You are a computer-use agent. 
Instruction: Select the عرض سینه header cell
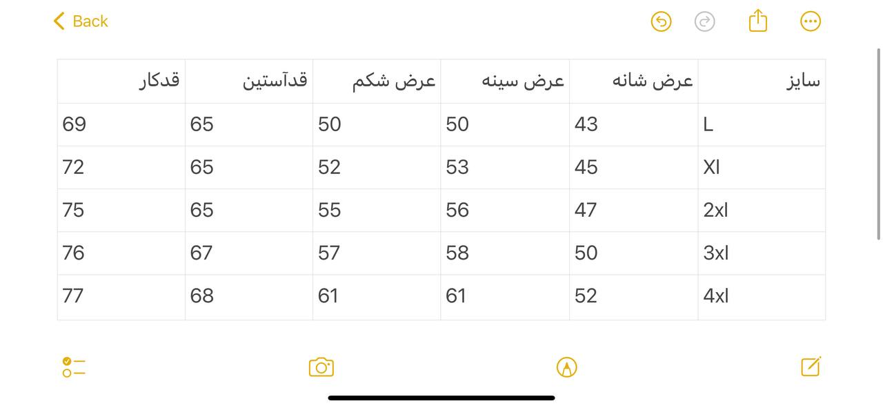(505, 81)
